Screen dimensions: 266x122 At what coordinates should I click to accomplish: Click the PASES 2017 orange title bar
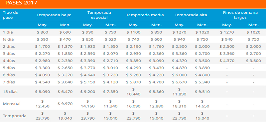[x=133, y=4]
